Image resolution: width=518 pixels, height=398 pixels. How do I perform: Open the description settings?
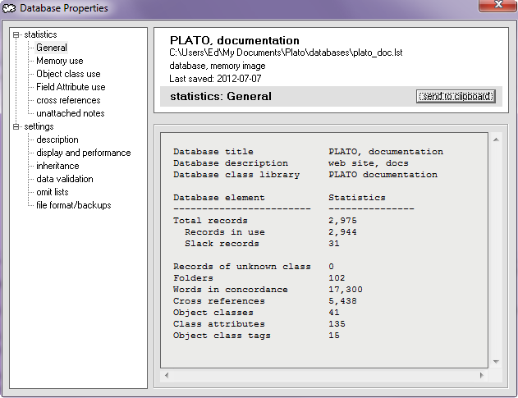tap(57, 140)
